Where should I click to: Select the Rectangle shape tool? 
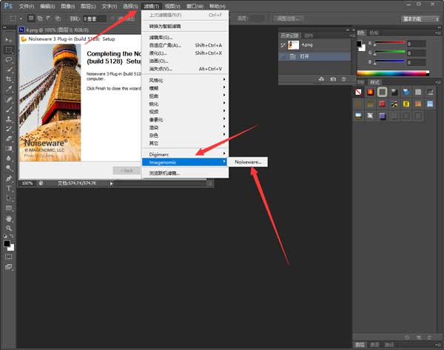pyautogui.click(x=9, y=208)
